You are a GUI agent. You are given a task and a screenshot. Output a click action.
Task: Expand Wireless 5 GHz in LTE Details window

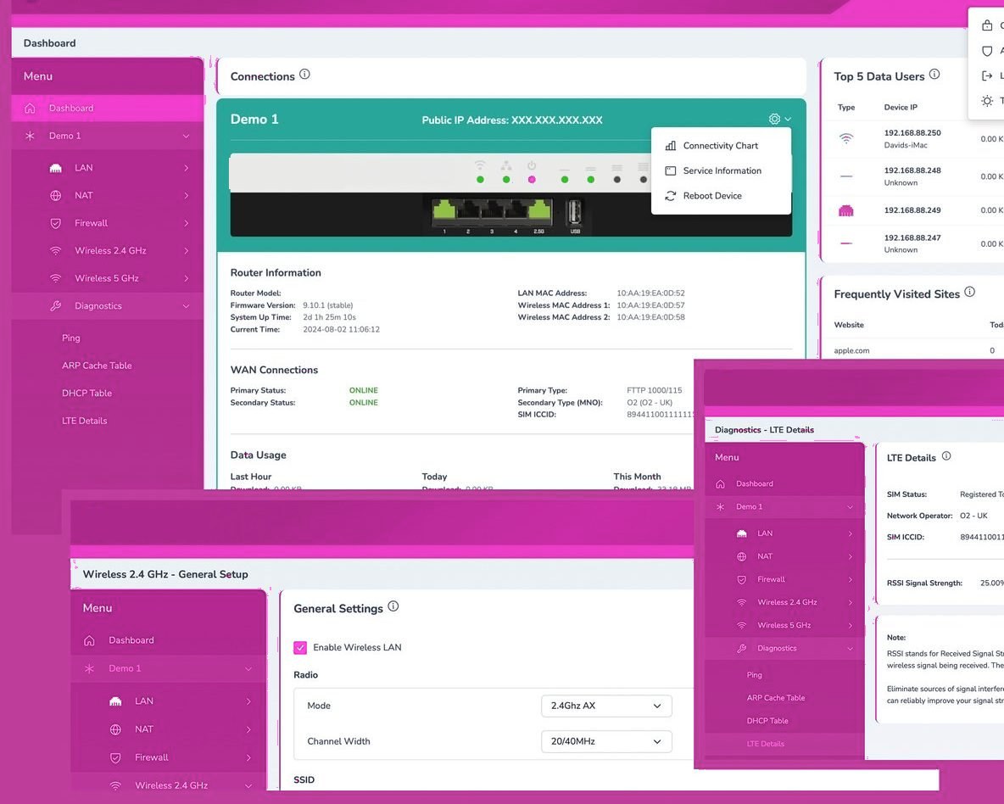[x=784, y=625]
